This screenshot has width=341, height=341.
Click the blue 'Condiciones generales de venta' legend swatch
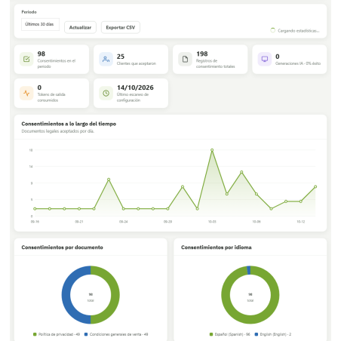[86, 334]
